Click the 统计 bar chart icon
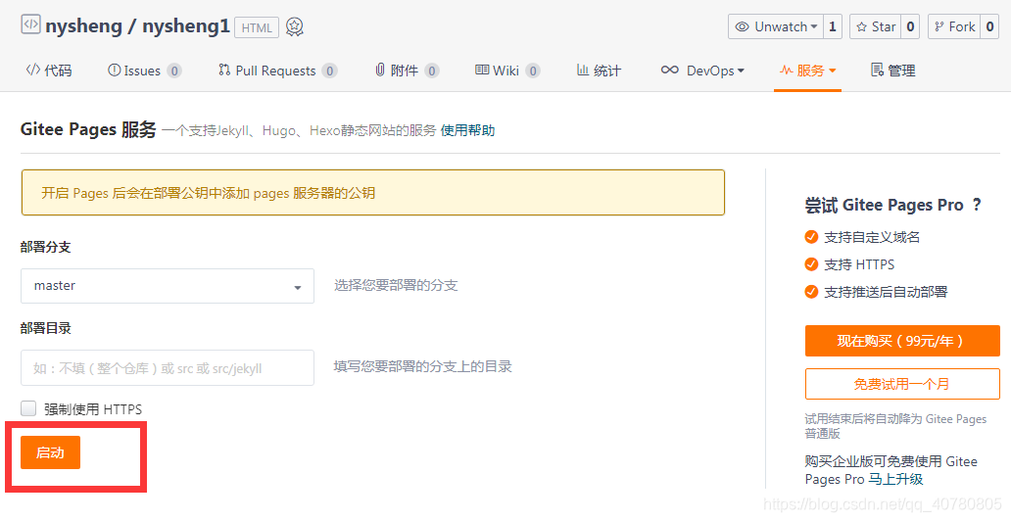 point(582,70)
